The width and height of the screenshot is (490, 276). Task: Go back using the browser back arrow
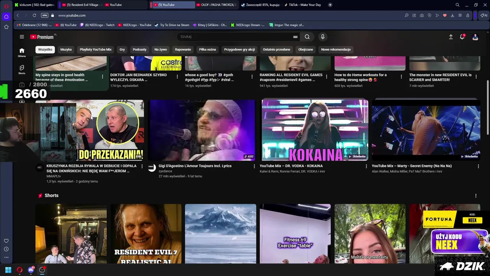pyautogui.click(x=18, y=15)
